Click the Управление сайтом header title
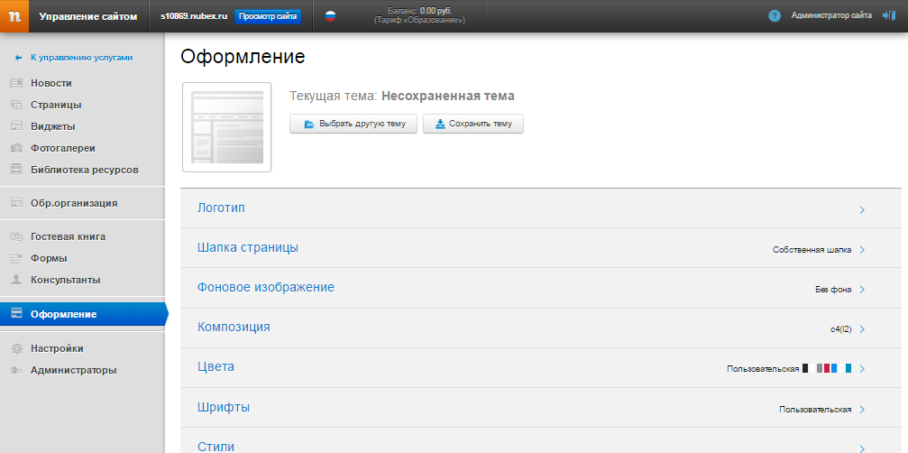Viewport: 908px width, 453px height. (88, 16)
